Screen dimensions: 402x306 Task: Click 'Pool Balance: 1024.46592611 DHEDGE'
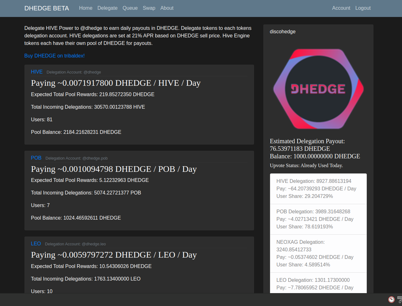(x=76, y=218)
